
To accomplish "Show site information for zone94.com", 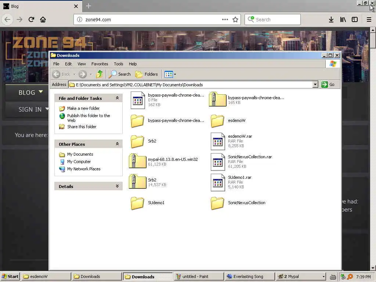I will click(x=80, y=20).
